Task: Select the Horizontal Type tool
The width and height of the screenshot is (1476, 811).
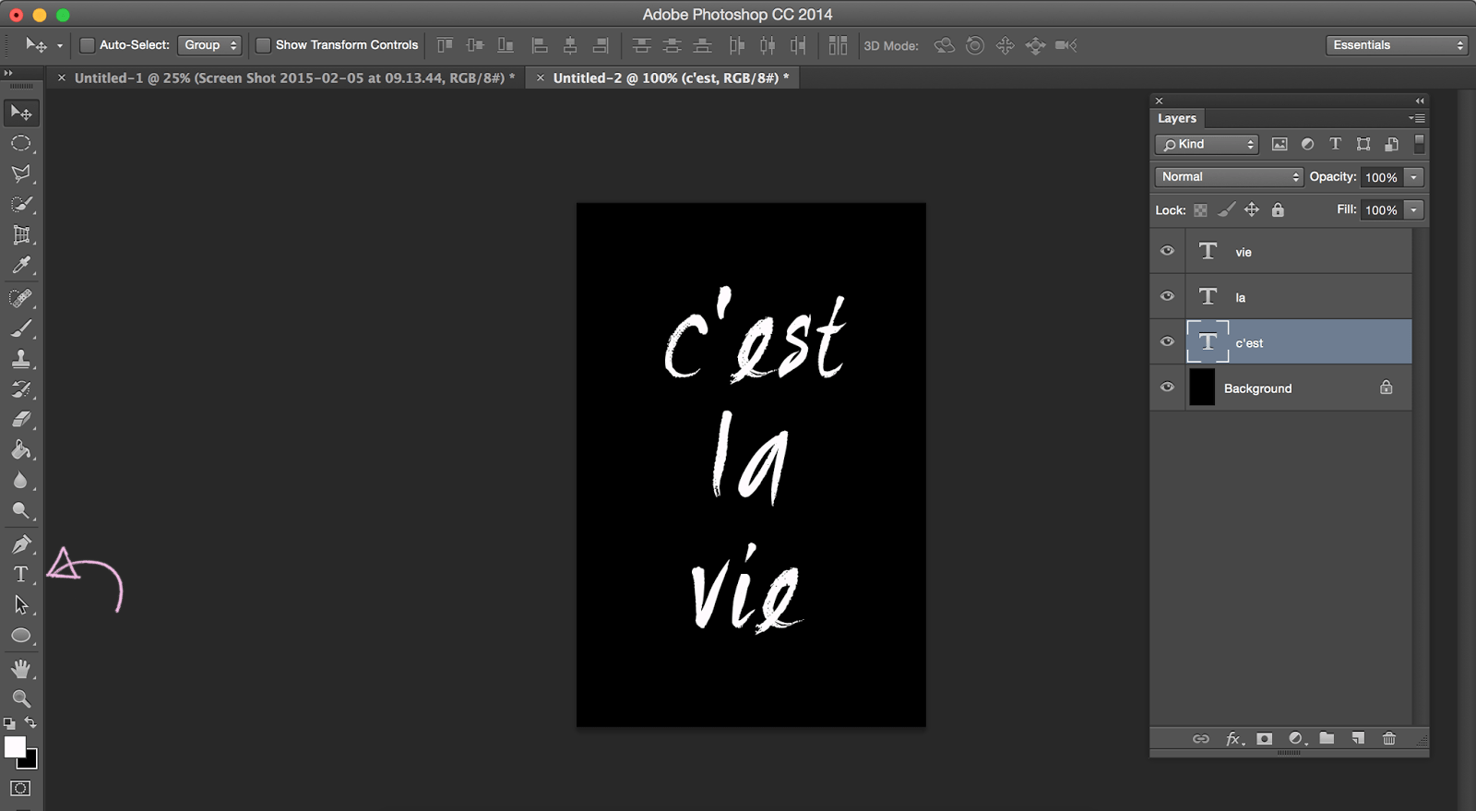Action: [21, 575]
